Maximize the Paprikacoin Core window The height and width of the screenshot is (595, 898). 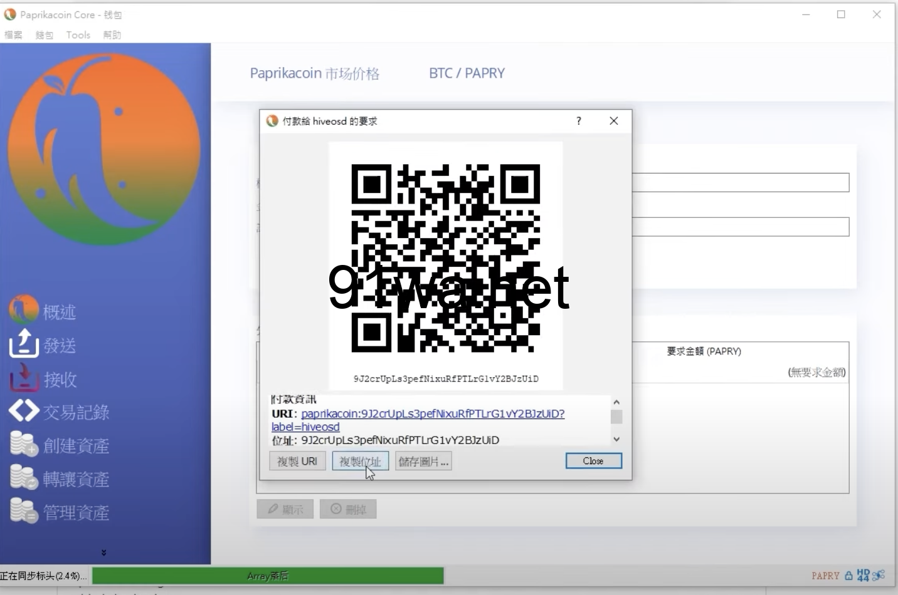click(x=842, y=14)
